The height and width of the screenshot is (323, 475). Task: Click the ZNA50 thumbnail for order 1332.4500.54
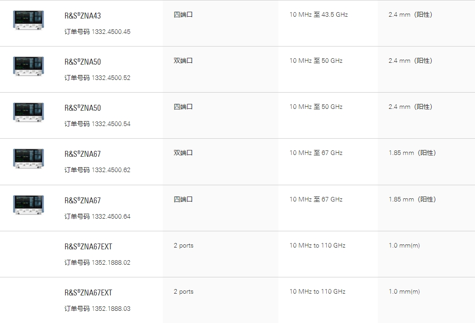coord(28,112)
